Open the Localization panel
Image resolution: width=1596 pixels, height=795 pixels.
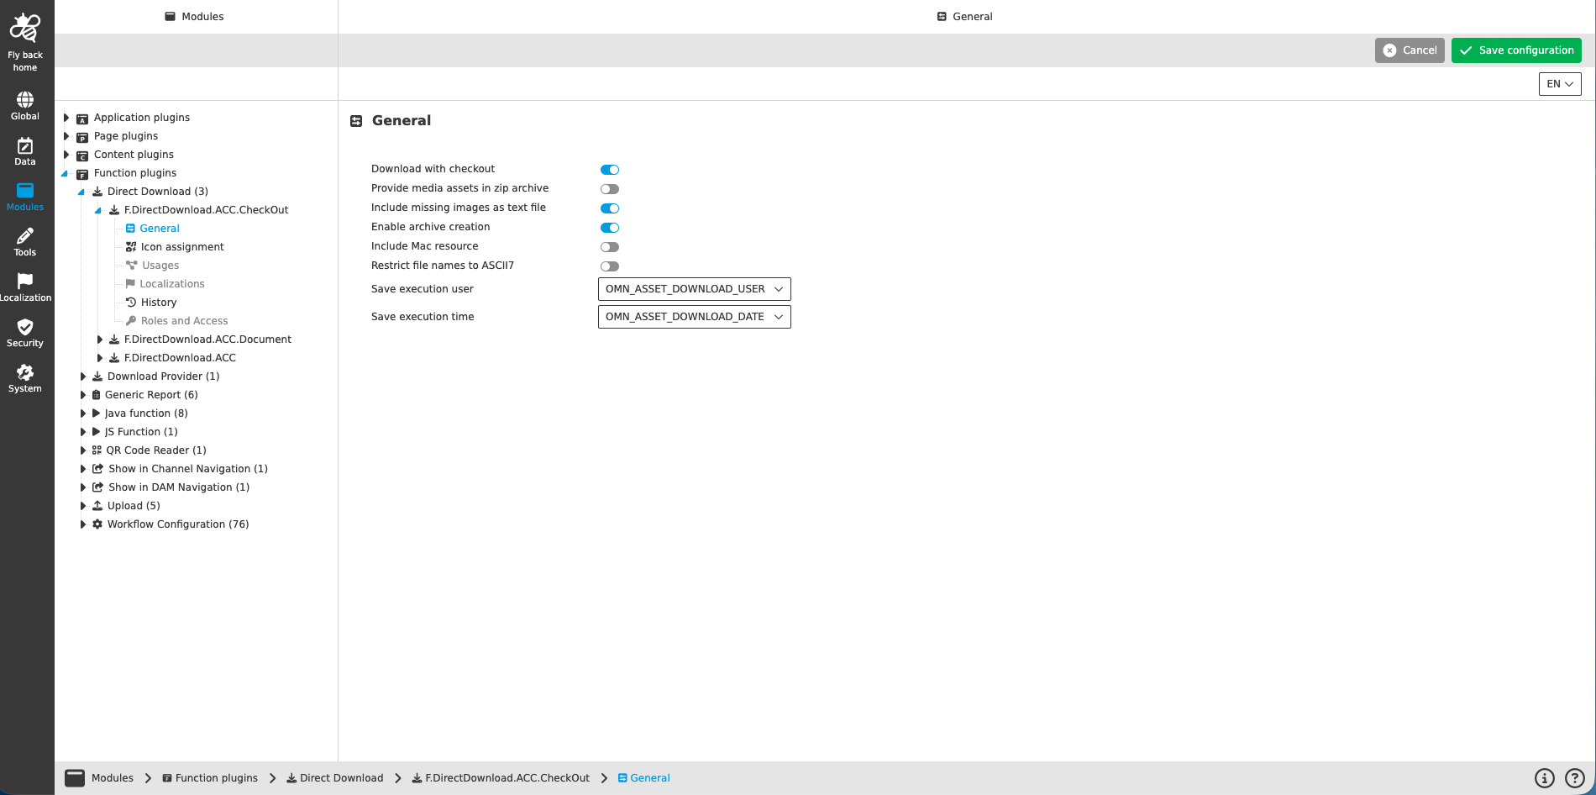(x=26, y=286)
